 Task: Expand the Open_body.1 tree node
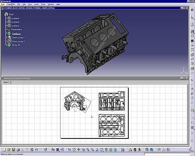(x=5, y=37)
